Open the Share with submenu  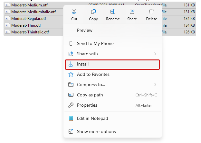(113, 54)
